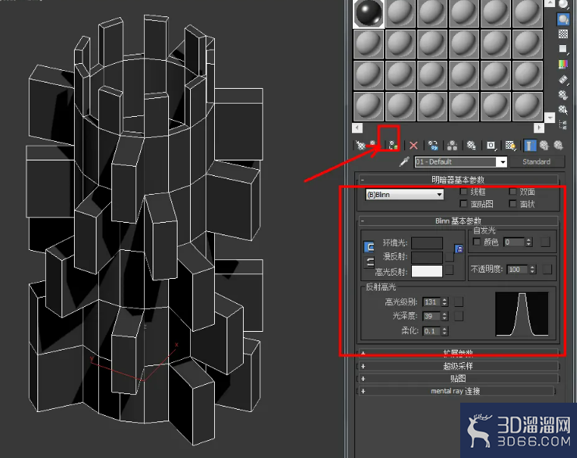Viewport: 577px width, 458px height.
Task: Click the 高光级别 field showing 131
Action: [431, 302]
